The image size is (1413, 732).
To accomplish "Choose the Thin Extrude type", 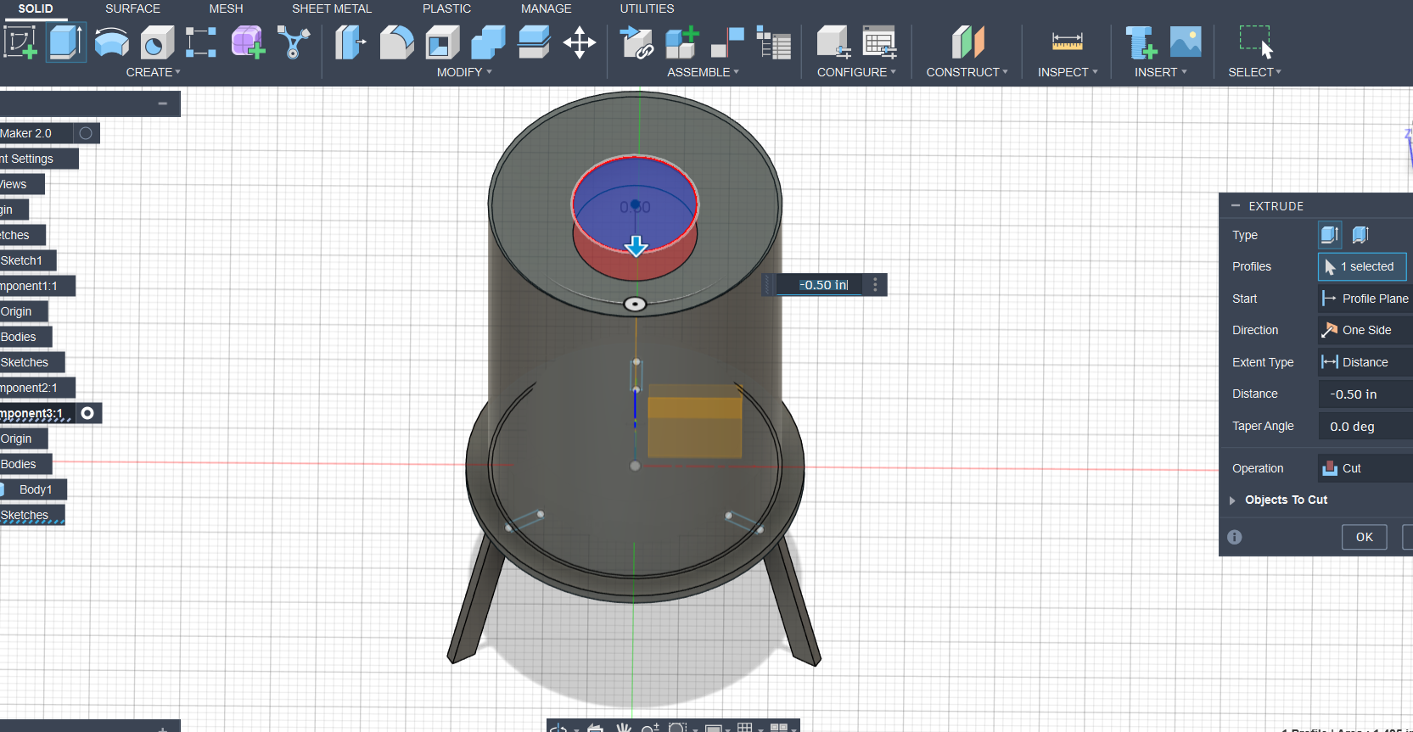I will pyautogui.click(x=1360, y=235).
